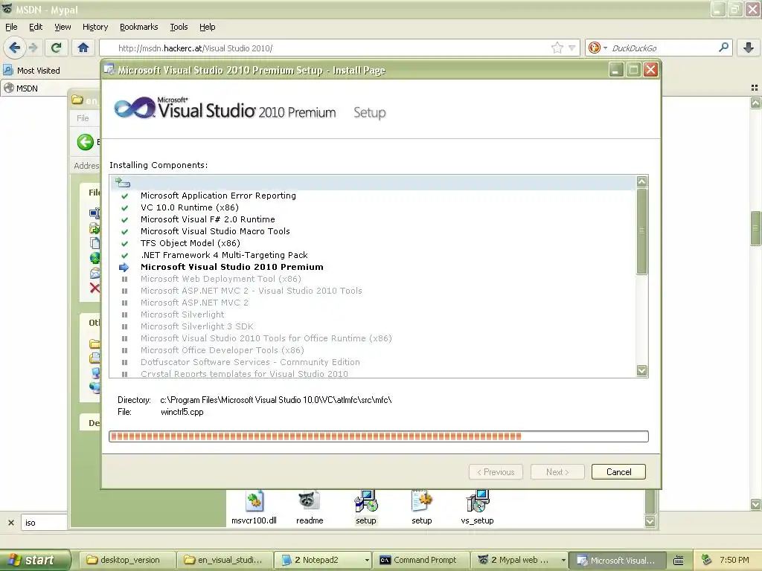Open the File menu in Mypal
762x571 pixels.
11,27
